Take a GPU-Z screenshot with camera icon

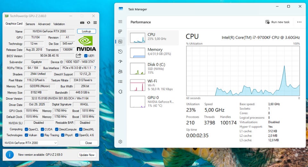(x=82, y=23)
